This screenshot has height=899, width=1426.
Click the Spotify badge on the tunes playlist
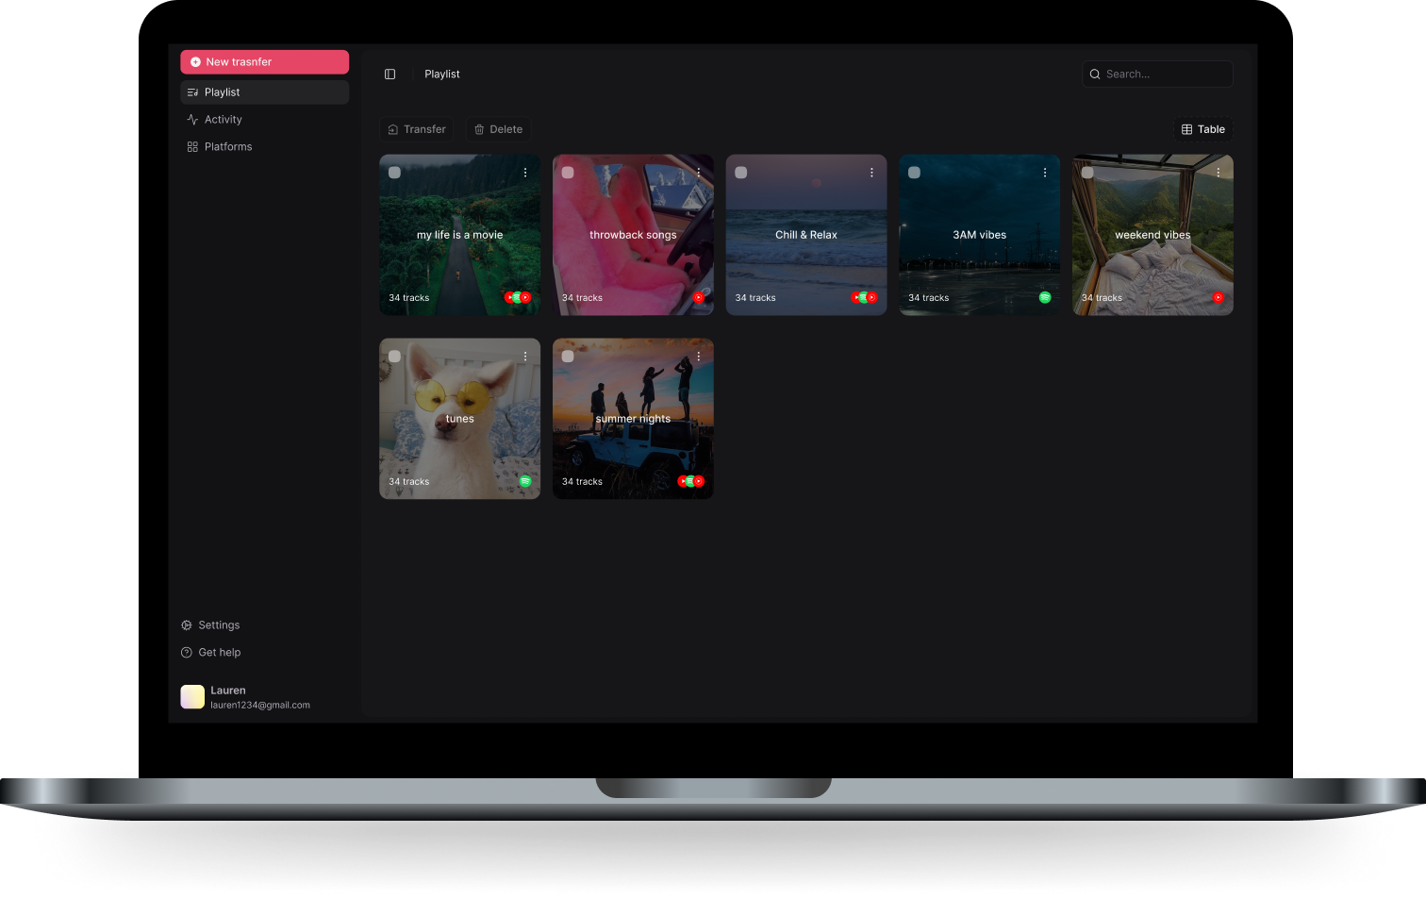(525, 481)
